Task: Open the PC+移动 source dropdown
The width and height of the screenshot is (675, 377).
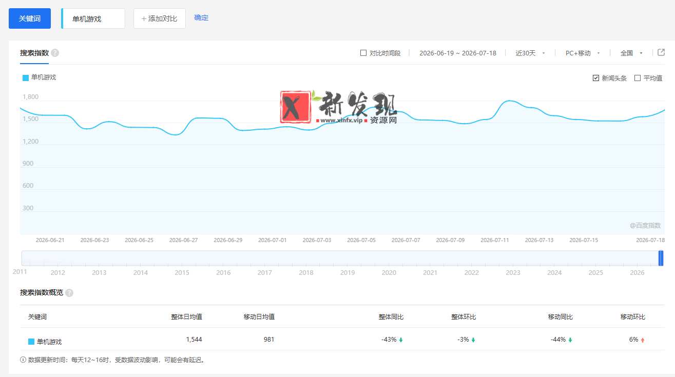Action: (x=583, y=53)
